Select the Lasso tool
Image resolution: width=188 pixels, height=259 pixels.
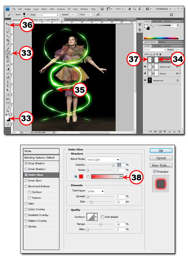(8, 33)
